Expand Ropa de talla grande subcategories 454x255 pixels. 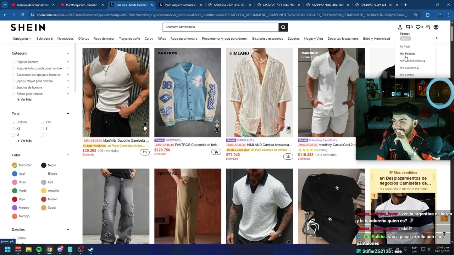68,68
